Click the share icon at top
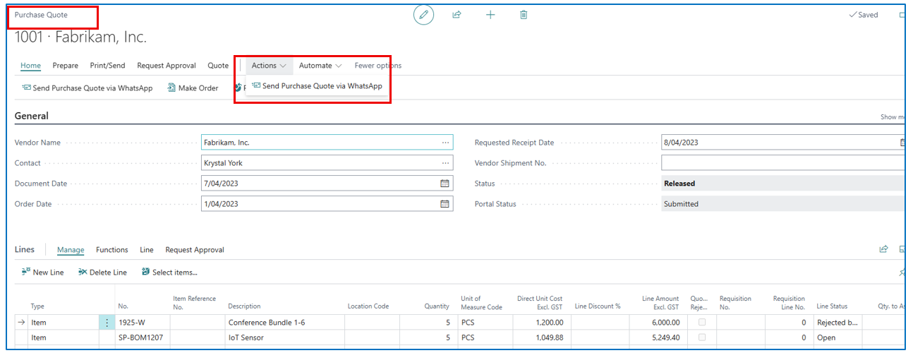 pos(456,15)
